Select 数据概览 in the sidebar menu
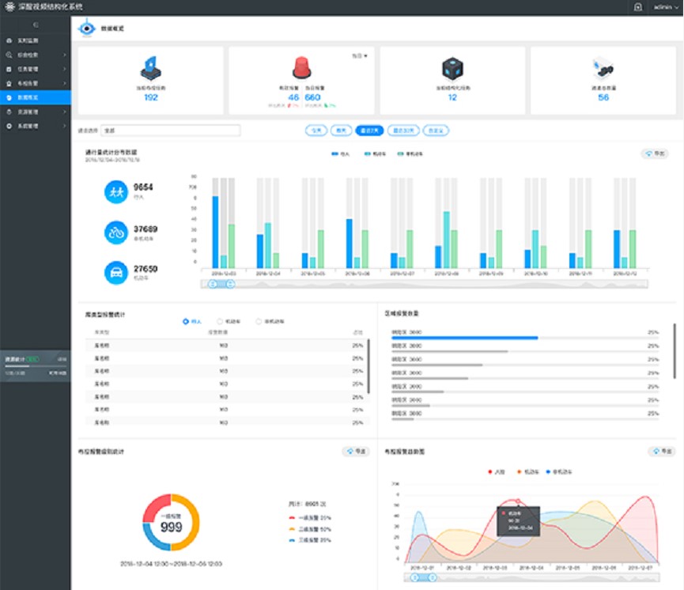 tap(28, 97)
